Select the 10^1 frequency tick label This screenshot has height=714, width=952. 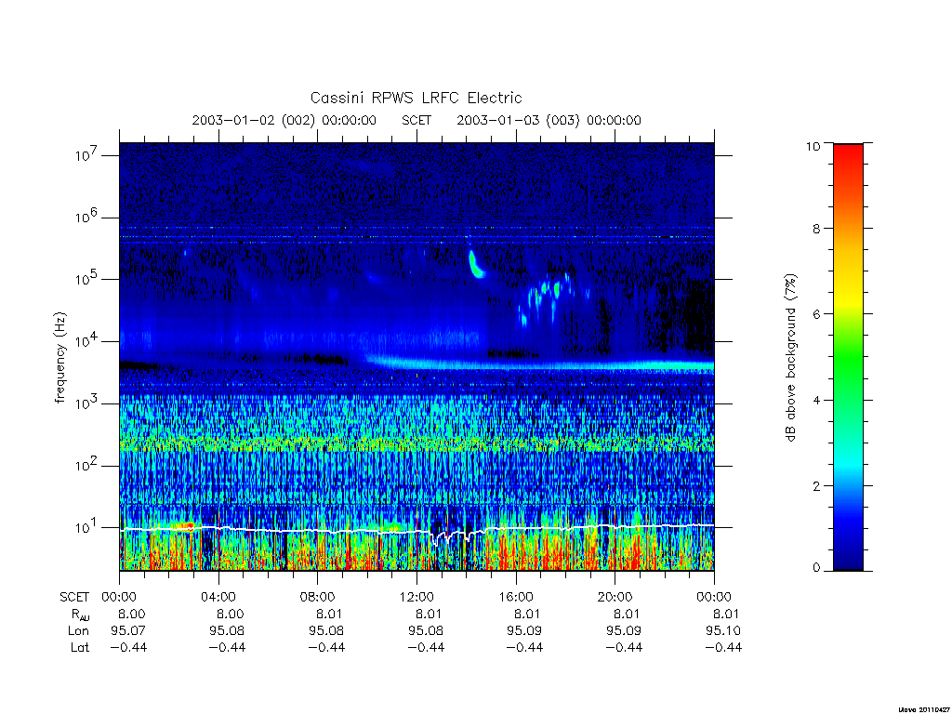point(86,527)
